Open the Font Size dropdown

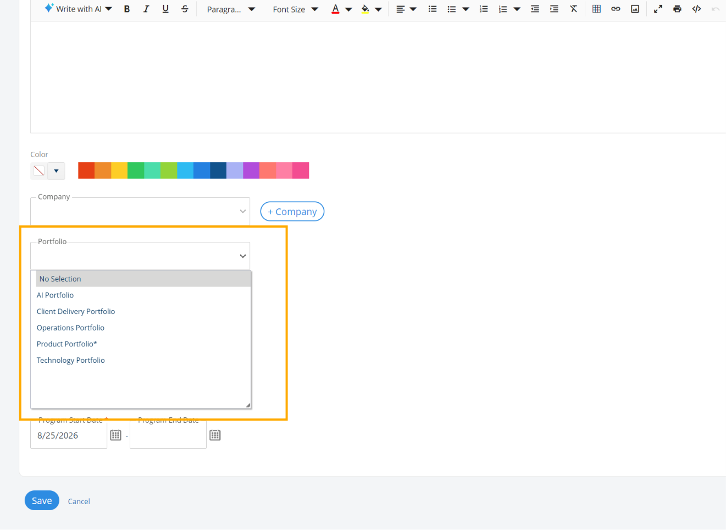click(296, 9)
